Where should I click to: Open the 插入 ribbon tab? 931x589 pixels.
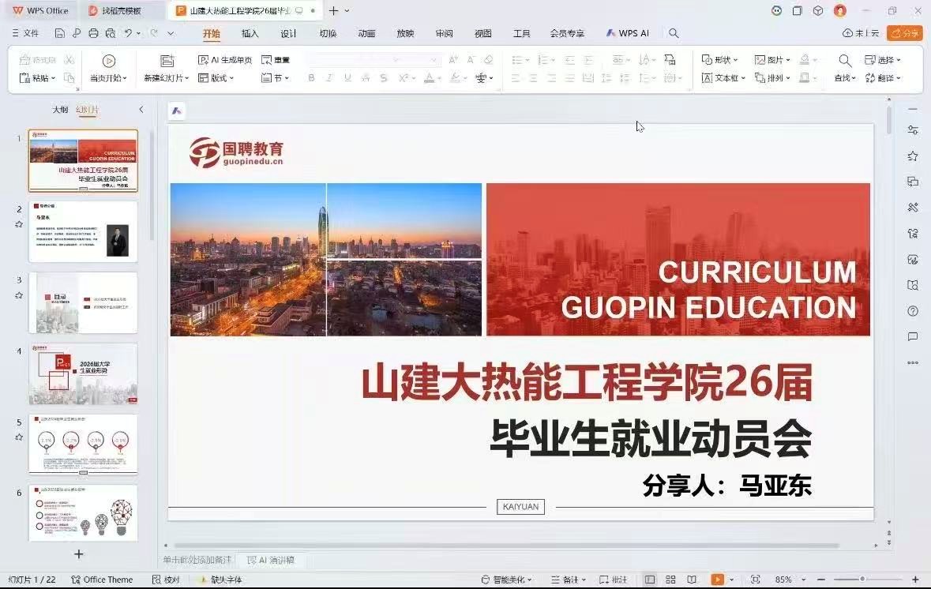(250, 33)
